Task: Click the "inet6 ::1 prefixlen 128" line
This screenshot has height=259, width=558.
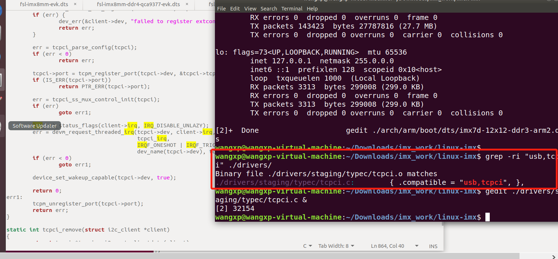Action: (x=346, y=69)
